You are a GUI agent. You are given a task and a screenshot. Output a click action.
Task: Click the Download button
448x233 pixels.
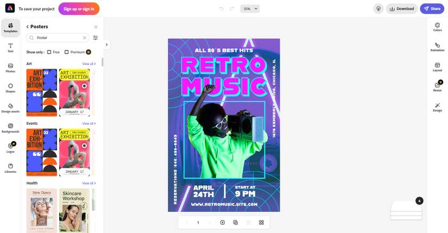[402, 9]
